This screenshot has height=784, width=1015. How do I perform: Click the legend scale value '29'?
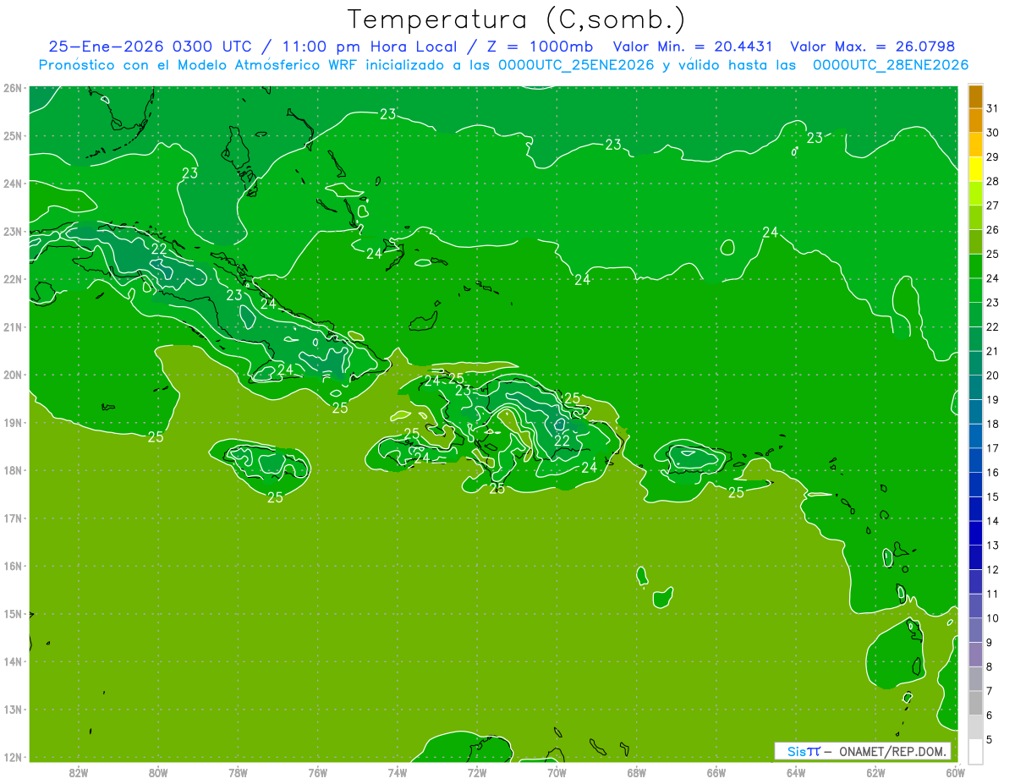992,157
